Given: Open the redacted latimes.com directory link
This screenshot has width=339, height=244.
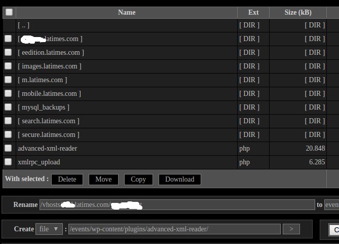Looking at the screenshot, I should tap(50, 39).
